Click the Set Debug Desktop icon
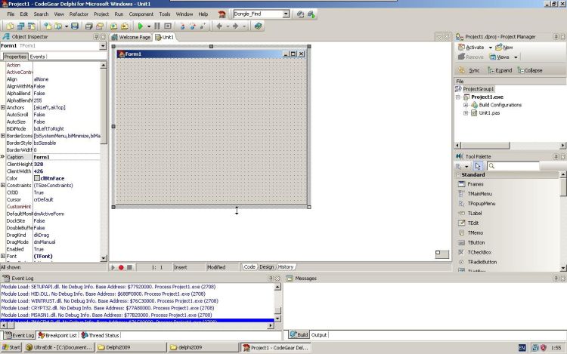This screenshot has width=567, height=354. [311, 14]
